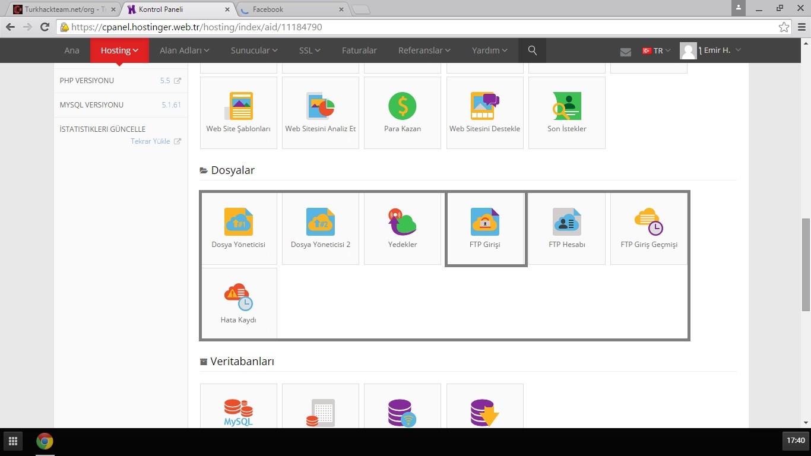Go to the Ana home menu item

click(x=72, y=50)
